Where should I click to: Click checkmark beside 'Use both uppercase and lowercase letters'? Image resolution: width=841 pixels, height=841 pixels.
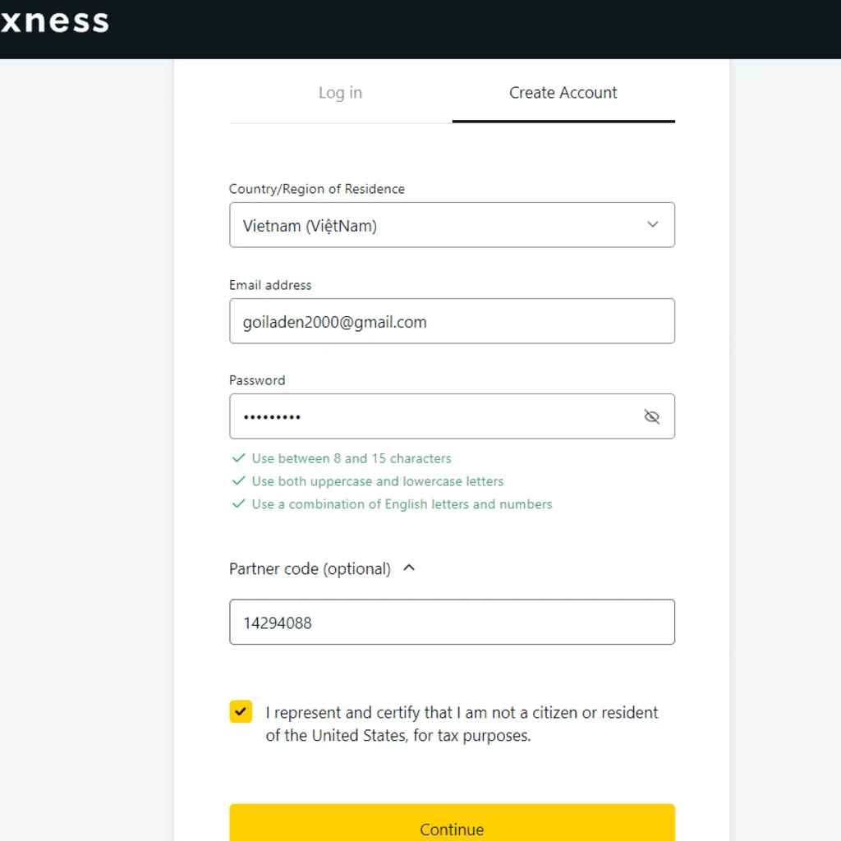239,481
